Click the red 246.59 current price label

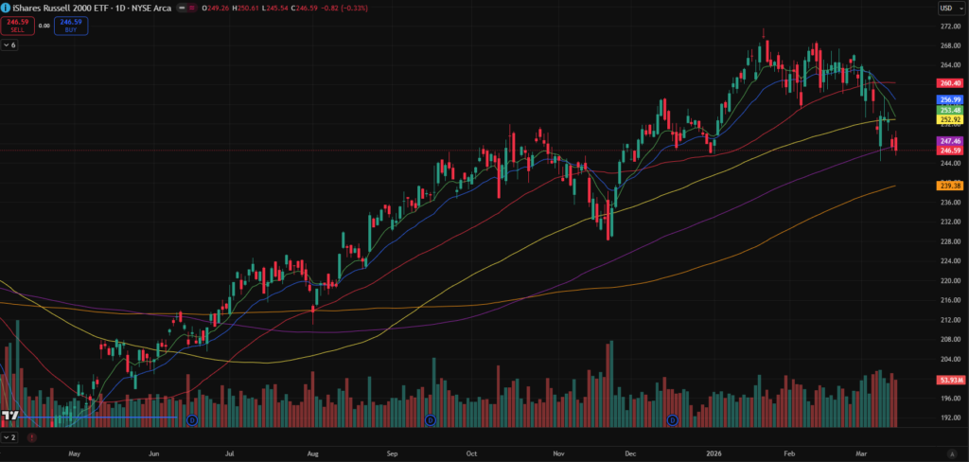pyautogui.click(x=949, y=151)
